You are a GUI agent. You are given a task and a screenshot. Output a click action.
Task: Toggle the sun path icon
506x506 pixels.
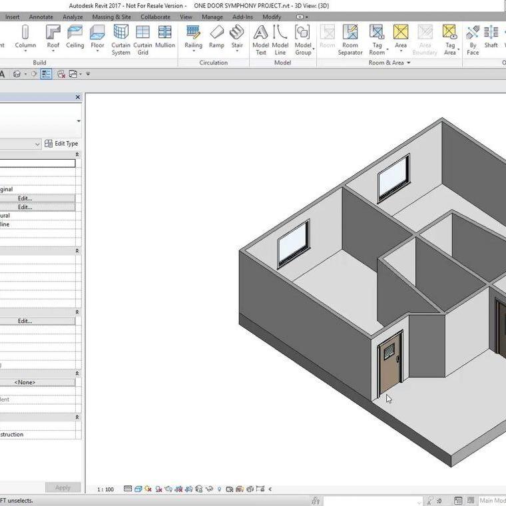pyautogui.click(x=147, y=489)
